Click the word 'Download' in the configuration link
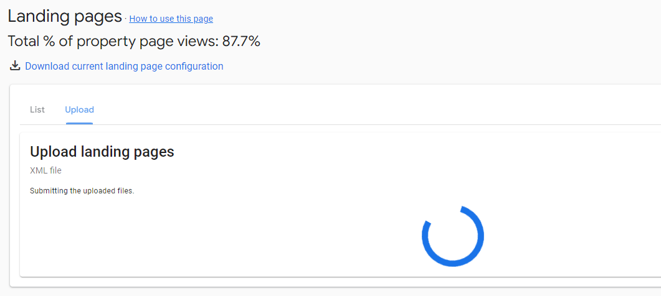The height and width of the screenshot is (296, 661). pyautogui.click(x=47, y=66)
